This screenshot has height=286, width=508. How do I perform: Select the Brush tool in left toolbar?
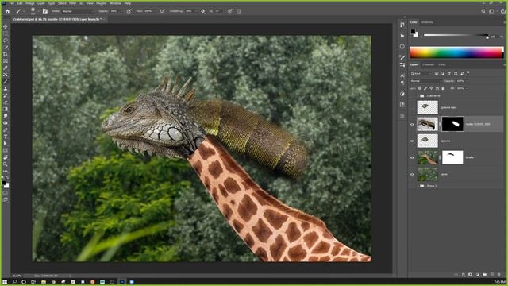tap(6, 81)
